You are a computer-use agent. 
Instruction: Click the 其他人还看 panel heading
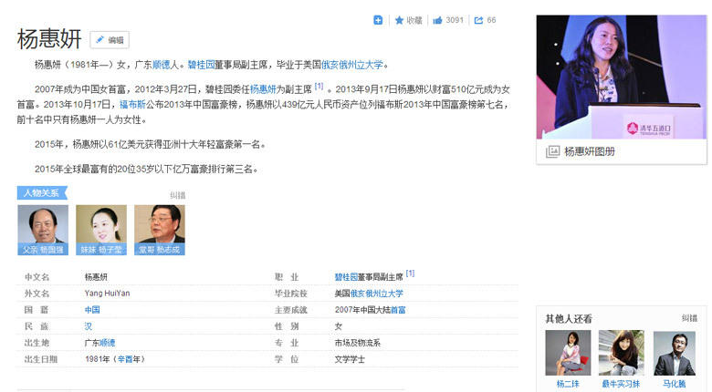click(x=569, y=318)
